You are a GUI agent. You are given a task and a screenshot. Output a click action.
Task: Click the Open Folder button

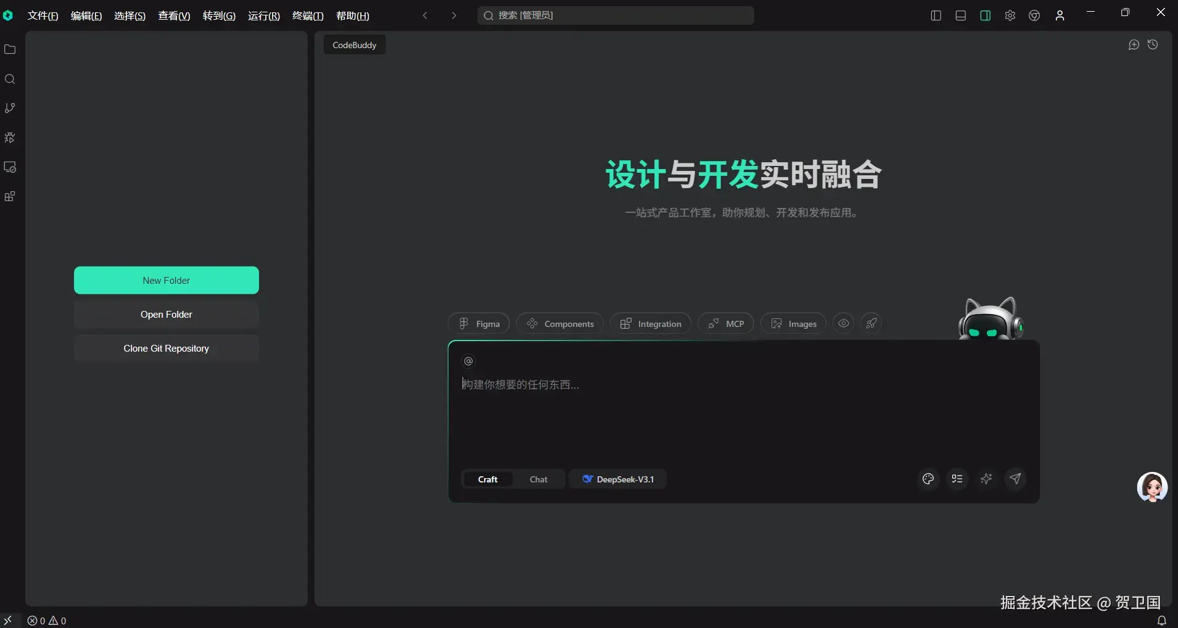167,314
